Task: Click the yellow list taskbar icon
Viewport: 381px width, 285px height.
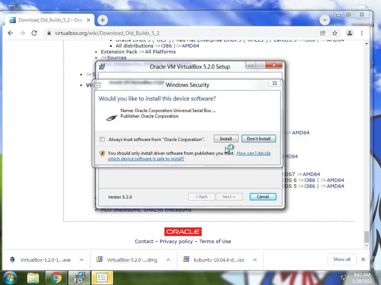Action: [x=102, y=278]
